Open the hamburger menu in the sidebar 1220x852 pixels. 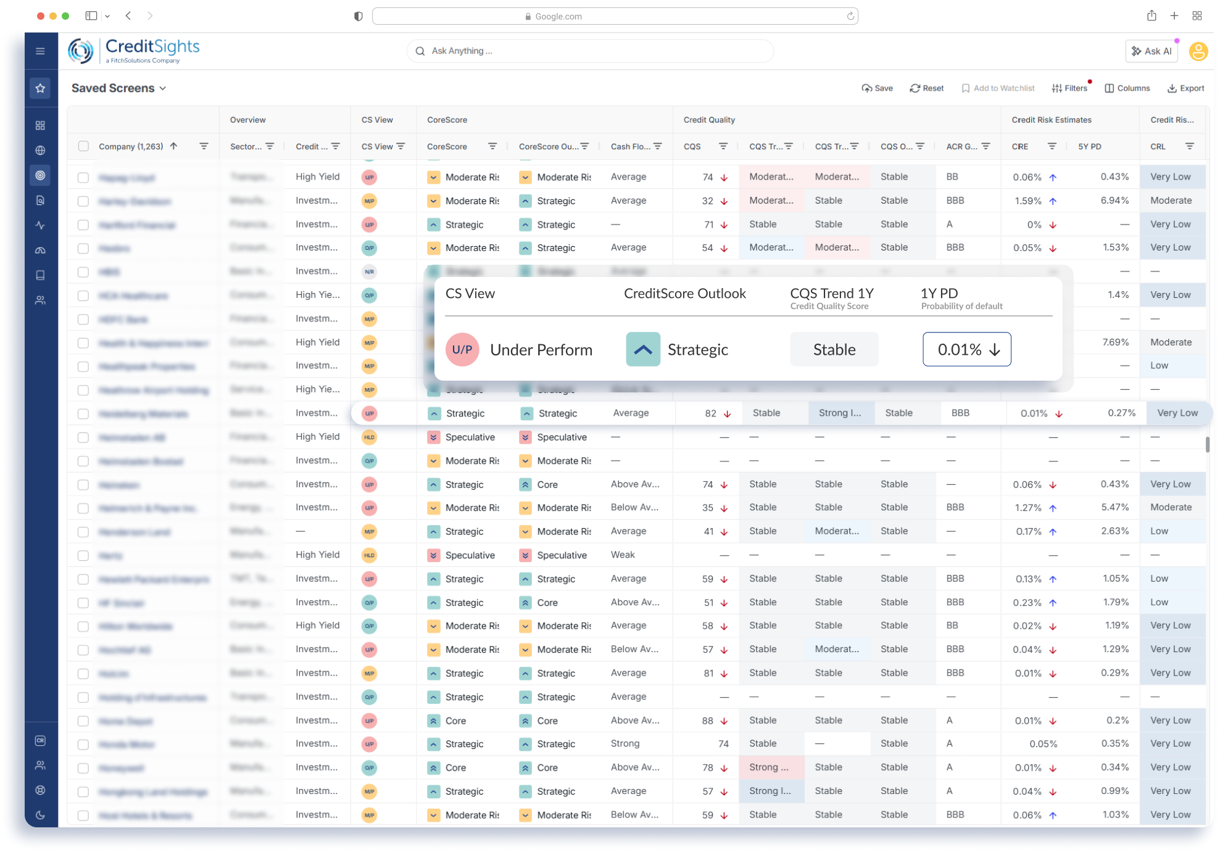[x=40, y=51]
